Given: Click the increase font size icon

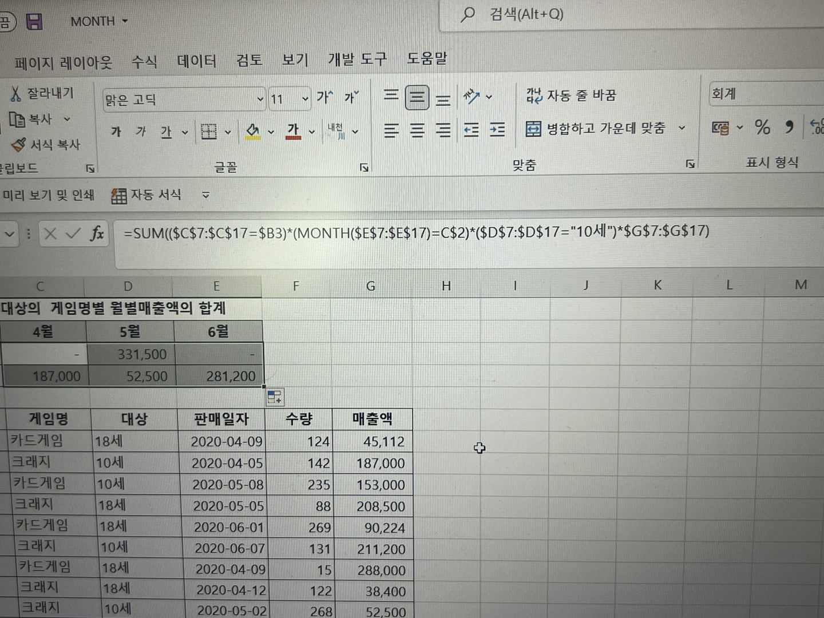Looking at the screenshot, I should tap(324, 98).
